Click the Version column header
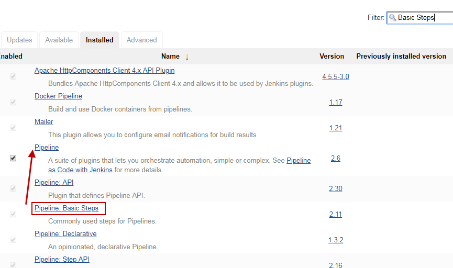The image size is (453, 268). (x=332, y=57)
